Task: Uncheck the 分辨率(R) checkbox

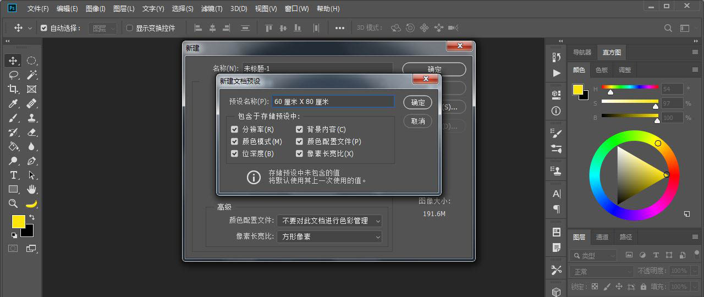Action: point(235,129)
